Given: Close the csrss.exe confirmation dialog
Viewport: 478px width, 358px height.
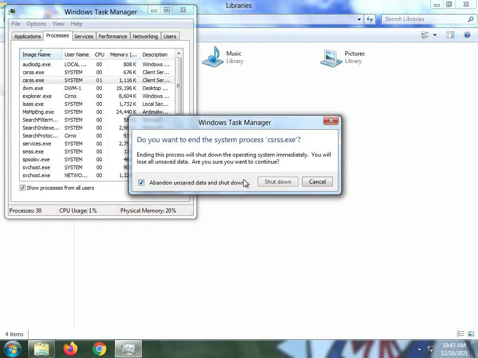Looking at the screenshot, I should click(331, 120).
